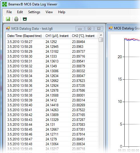Click CH2 value 23.8963

(78, 47)
